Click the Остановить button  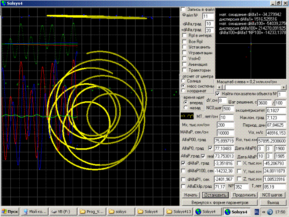coord(216,195)
